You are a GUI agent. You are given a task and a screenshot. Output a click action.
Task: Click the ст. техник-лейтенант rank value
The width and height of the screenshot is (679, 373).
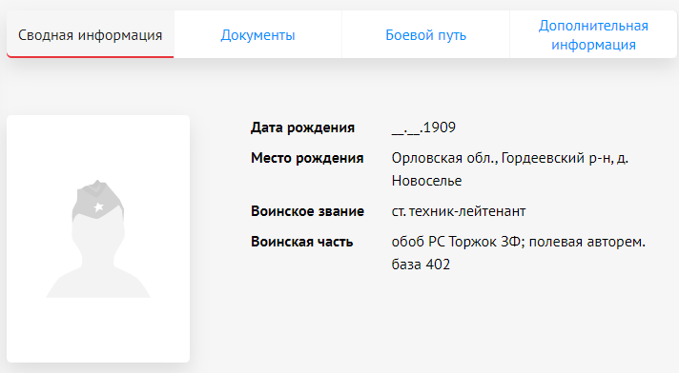coord(459,211)
